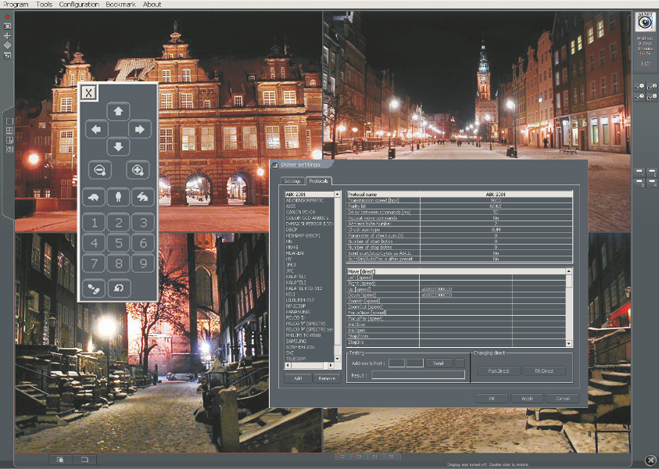Pan the camera right with arrow button
This screenshot has height=469, width=659.
tap(139, 129)
